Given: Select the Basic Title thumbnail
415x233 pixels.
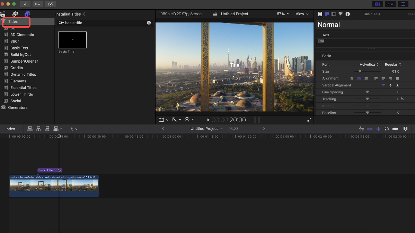Looking at the screenshot, I should [72, 40].
